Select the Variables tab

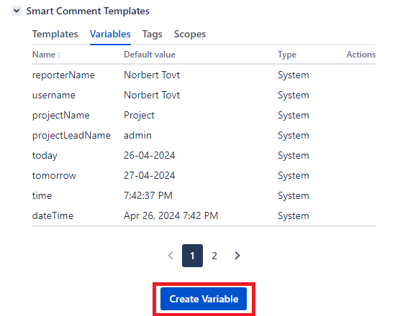pos(110,34)
